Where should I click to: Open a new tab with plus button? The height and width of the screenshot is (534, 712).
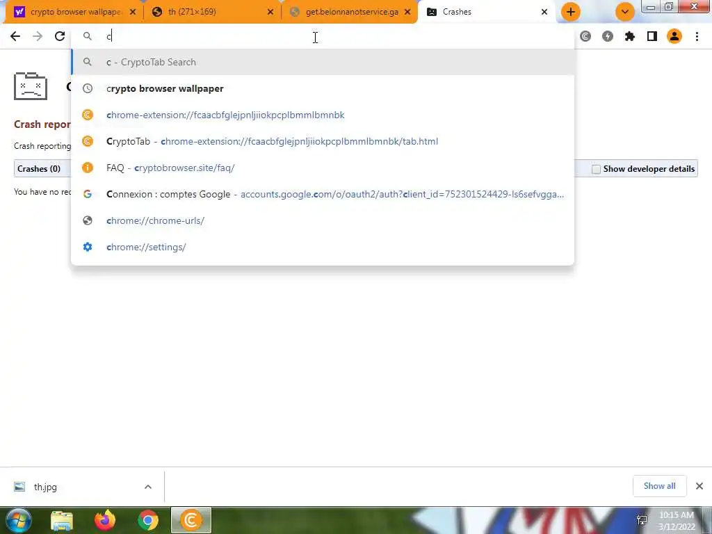(571, 12)
